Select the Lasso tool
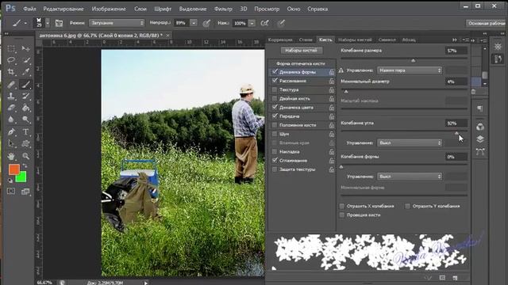The image size is (508, 285). pos(11,60)
